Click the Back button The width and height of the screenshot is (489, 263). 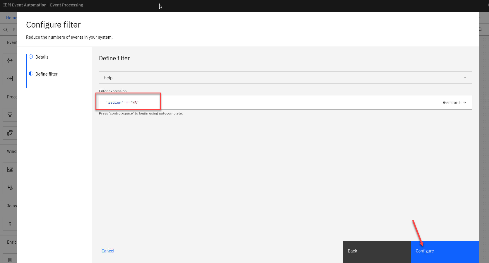click(377, 251)
